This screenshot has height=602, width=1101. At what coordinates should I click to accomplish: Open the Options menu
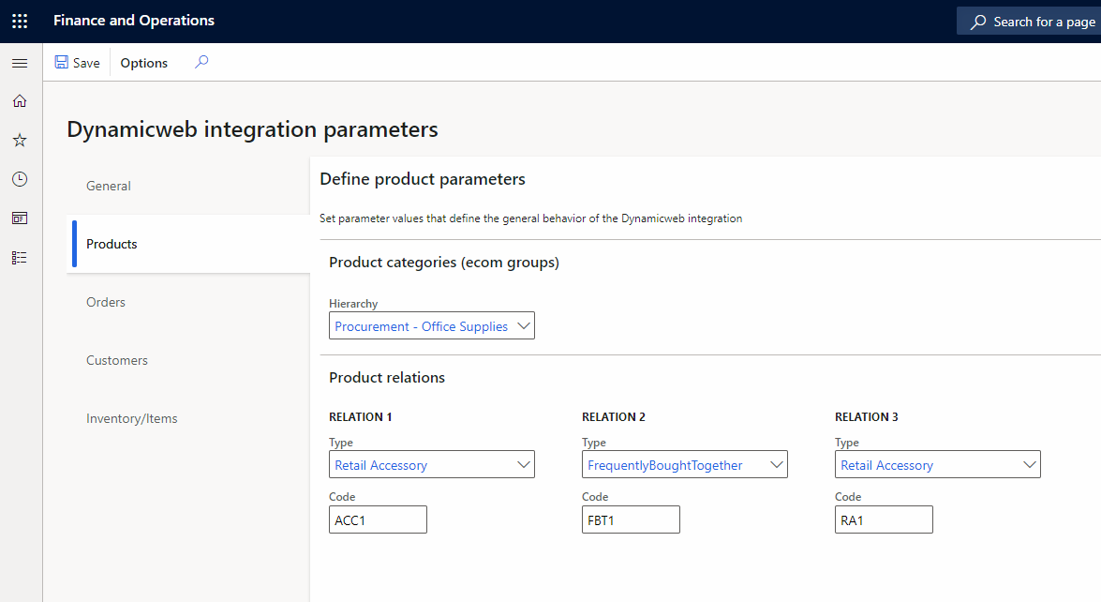click(144, 63)
